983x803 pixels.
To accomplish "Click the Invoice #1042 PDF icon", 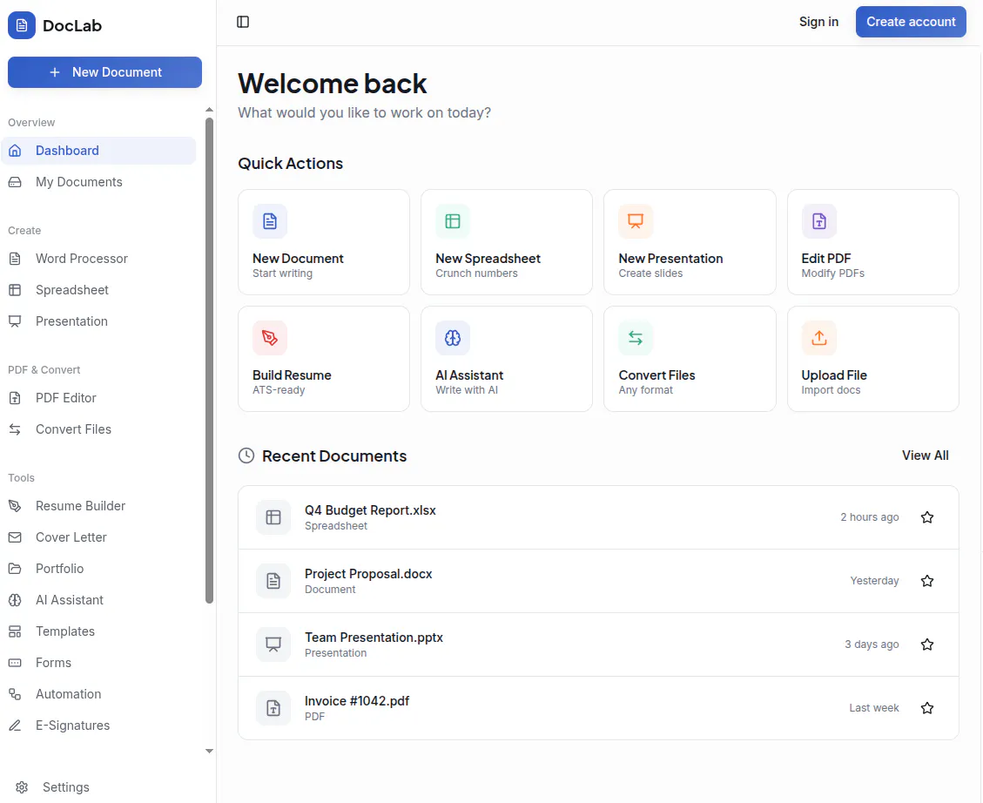I will [273, 708].
